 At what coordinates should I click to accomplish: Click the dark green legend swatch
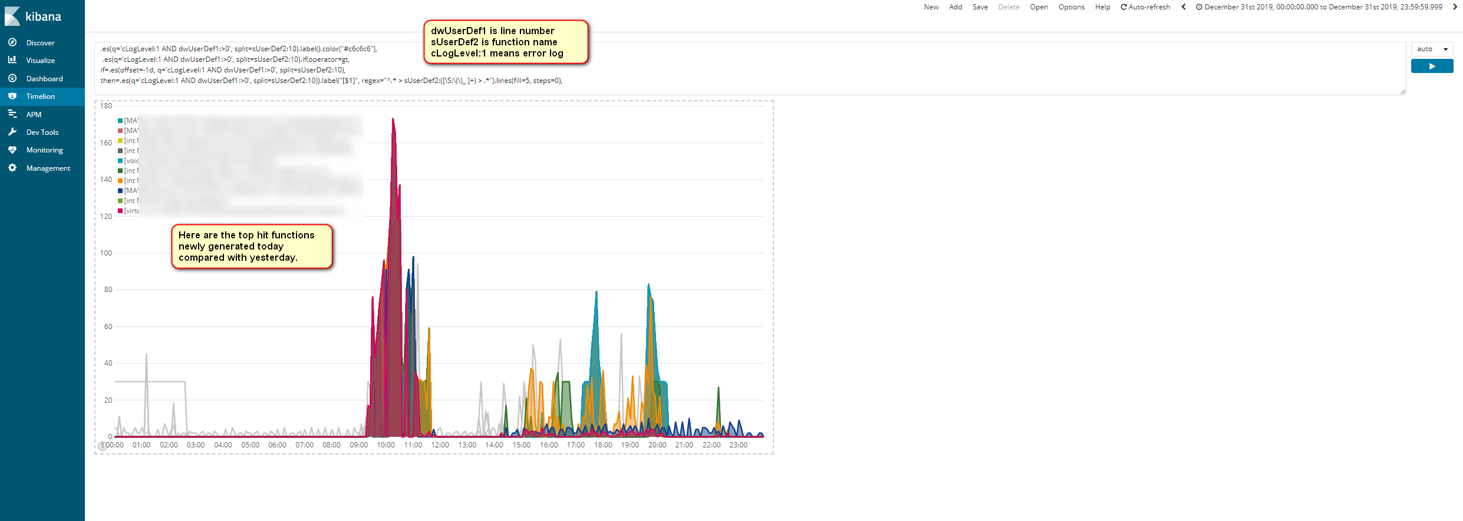pyautogui.click(x=120, y=171)
